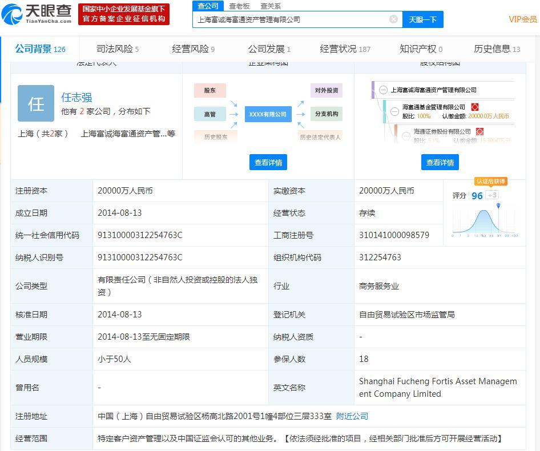
Task: Click the 历史股东 box in the diagram
Action: (216, 137)
